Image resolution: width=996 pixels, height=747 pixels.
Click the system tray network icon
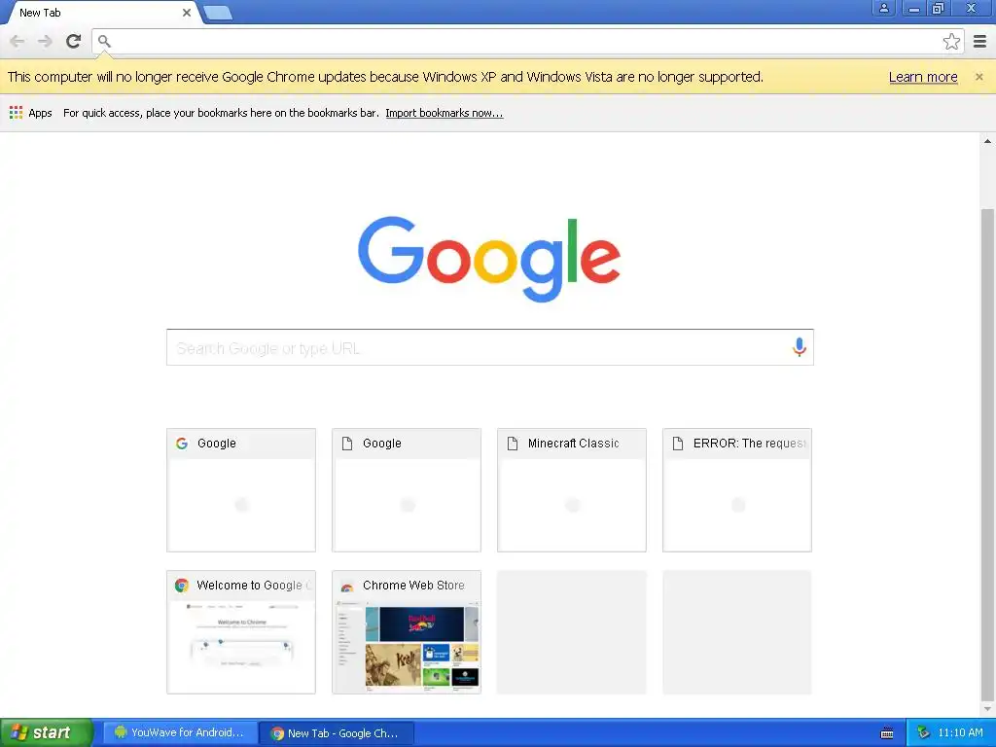coord(923,733)
